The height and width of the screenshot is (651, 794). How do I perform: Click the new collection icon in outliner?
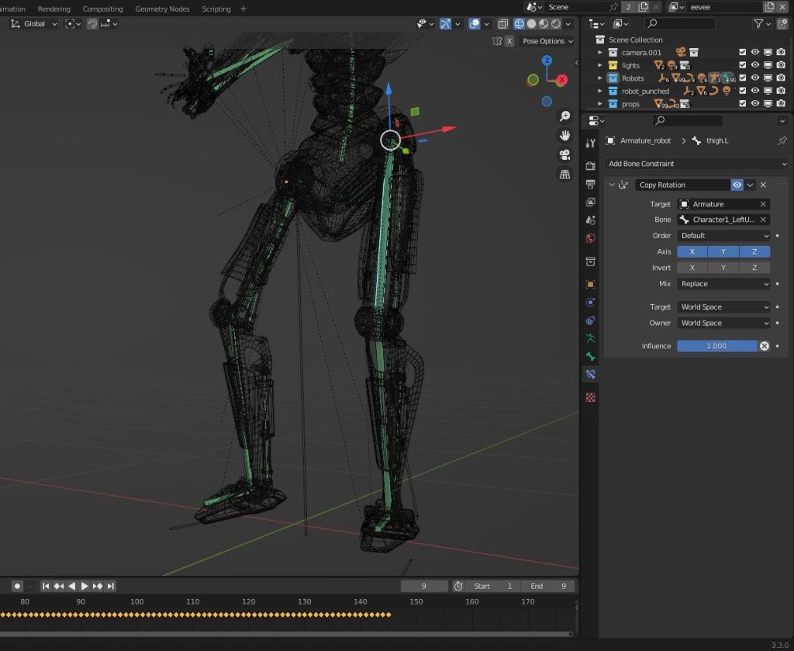click(782, 24)
